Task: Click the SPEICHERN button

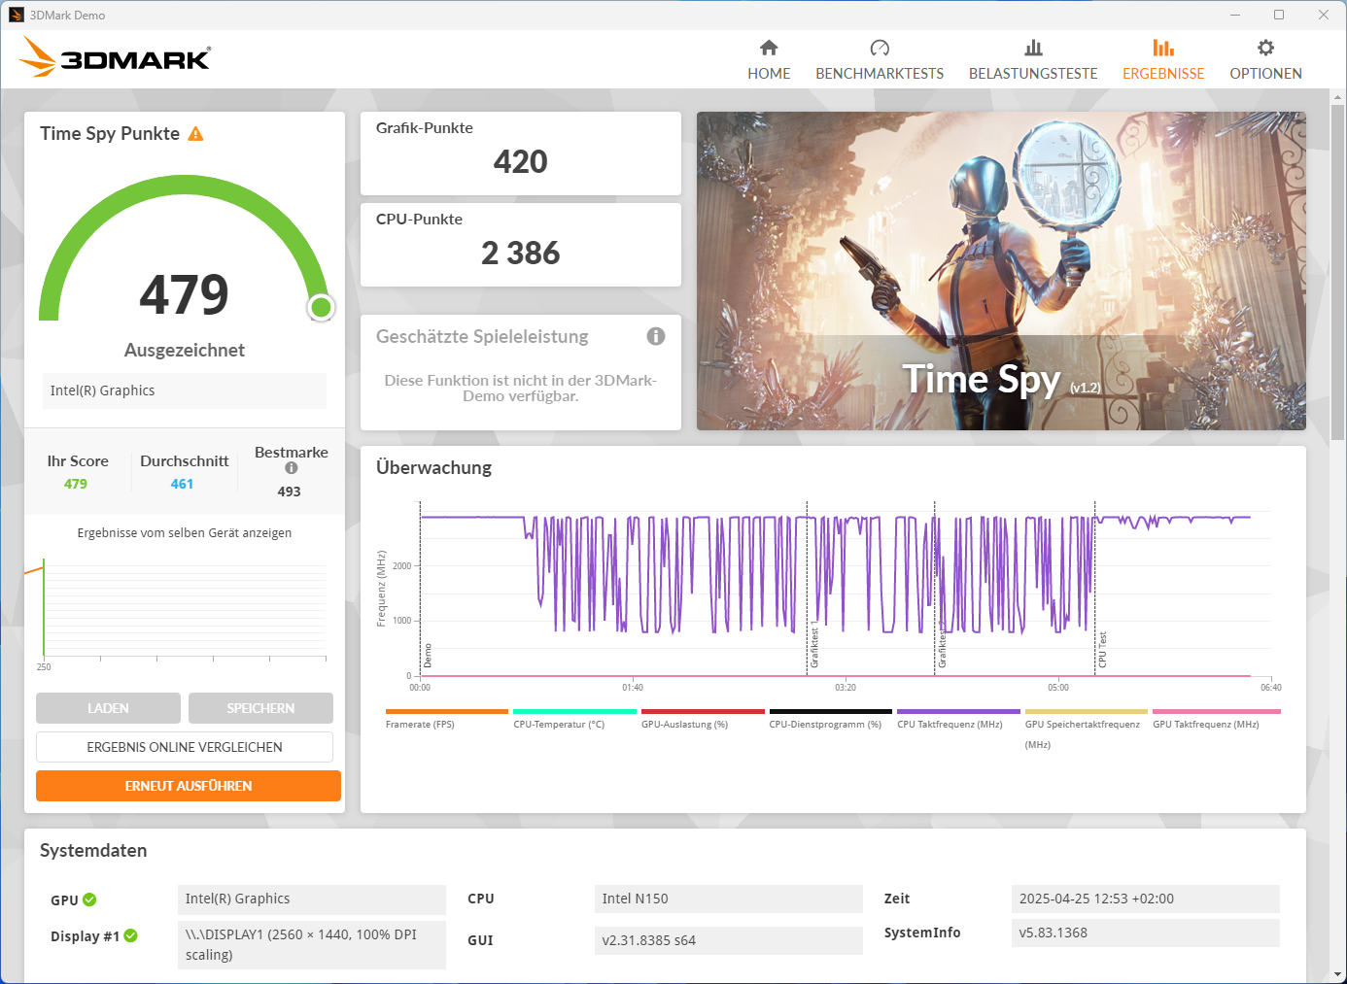Action: point(260,708)
